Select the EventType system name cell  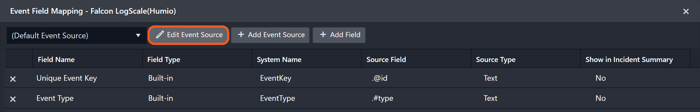click(x=277, y=98)
